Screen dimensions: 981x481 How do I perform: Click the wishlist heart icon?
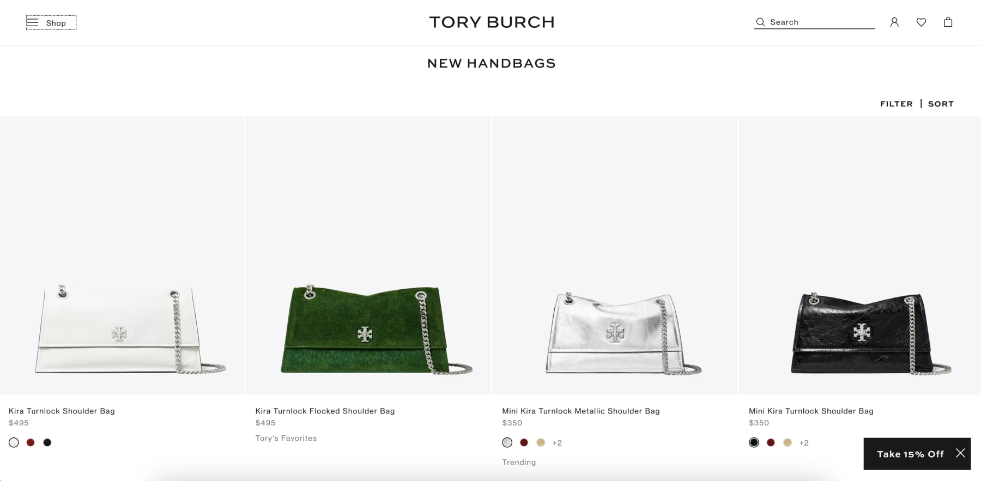pyautogui.click(x=921, y=22)
